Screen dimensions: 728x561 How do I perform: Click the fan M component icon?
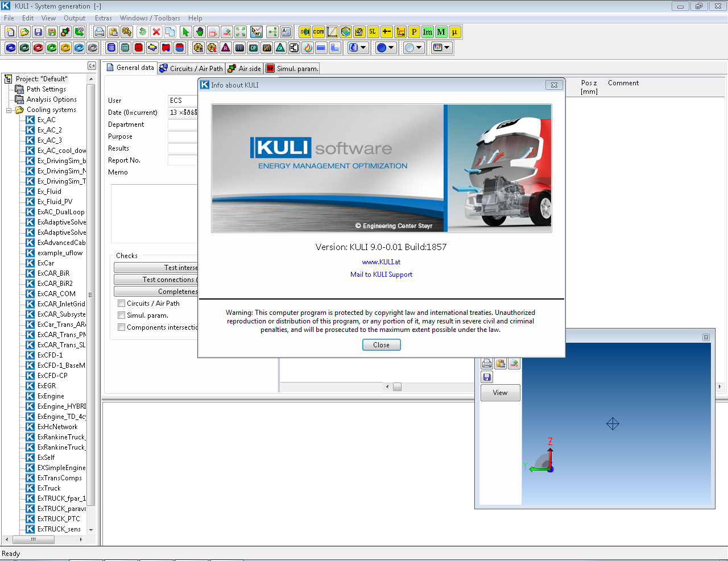[198, 48]
